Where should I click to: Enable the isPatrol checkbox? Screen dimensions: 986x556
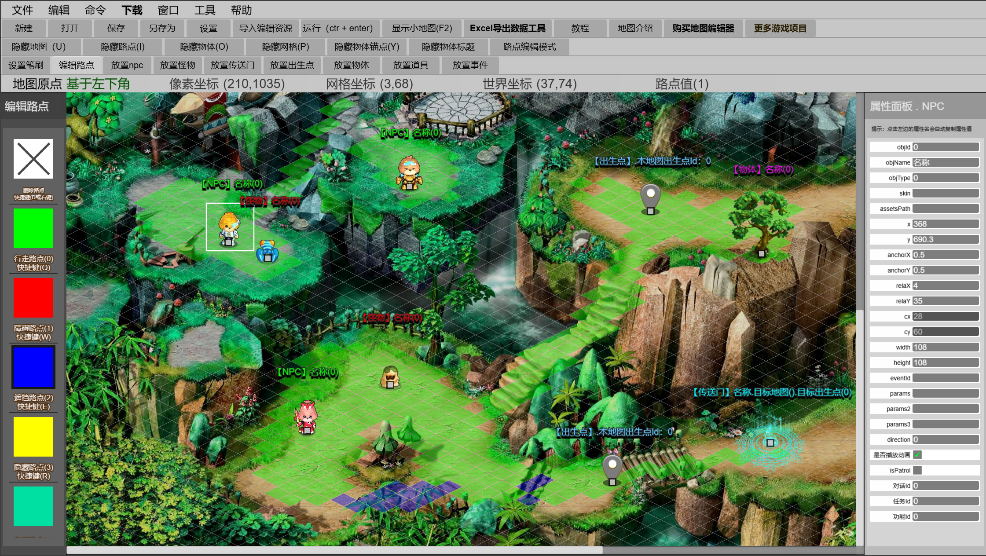click(x=917, y=470)
